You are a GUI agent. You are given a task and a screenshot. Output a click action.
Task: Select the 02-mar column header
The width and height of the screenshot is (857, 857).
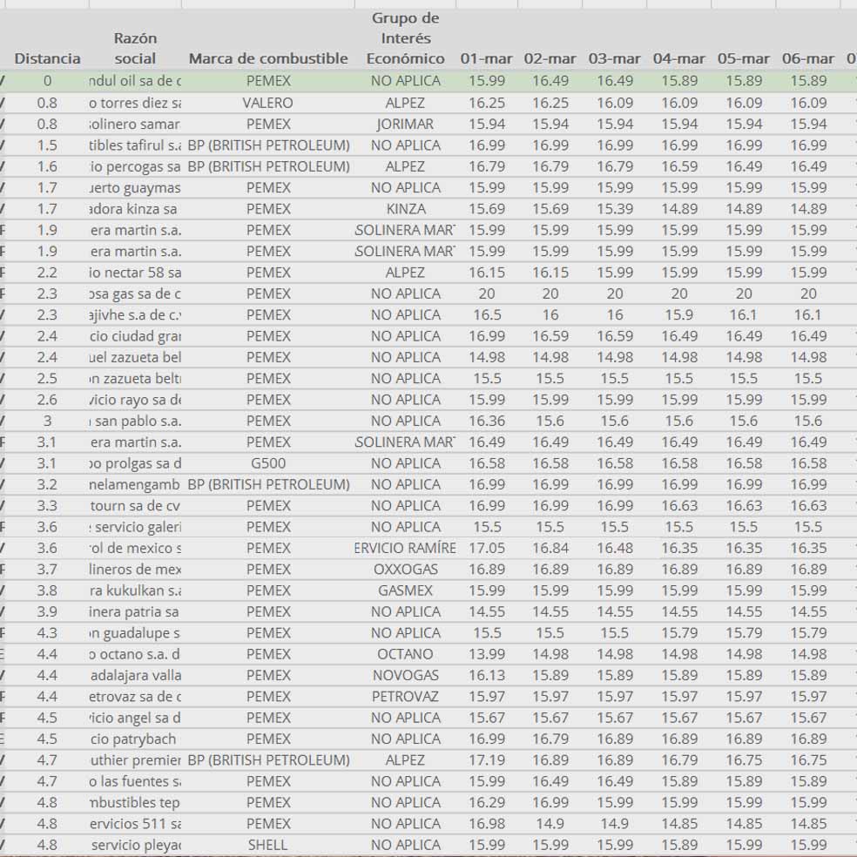point(550,58)
